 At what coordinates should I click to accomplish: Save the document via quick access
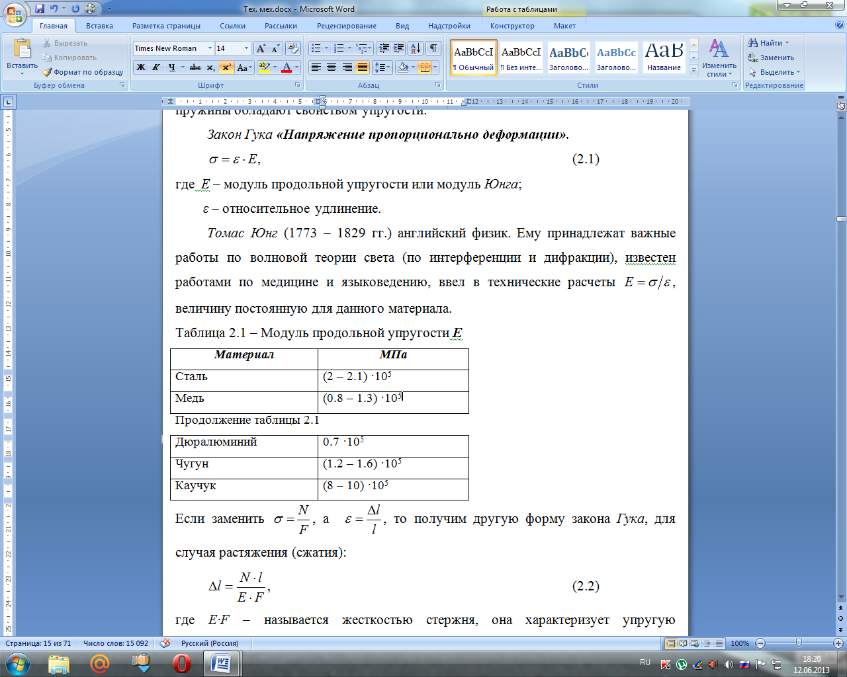(40, 9)
